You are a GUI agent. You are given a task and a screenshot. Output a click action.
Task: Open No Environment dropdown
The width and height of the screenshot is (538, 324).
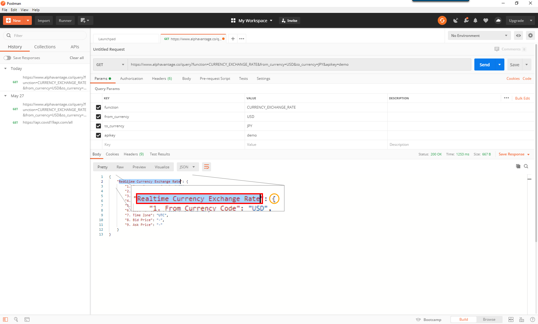coord(479,35)
